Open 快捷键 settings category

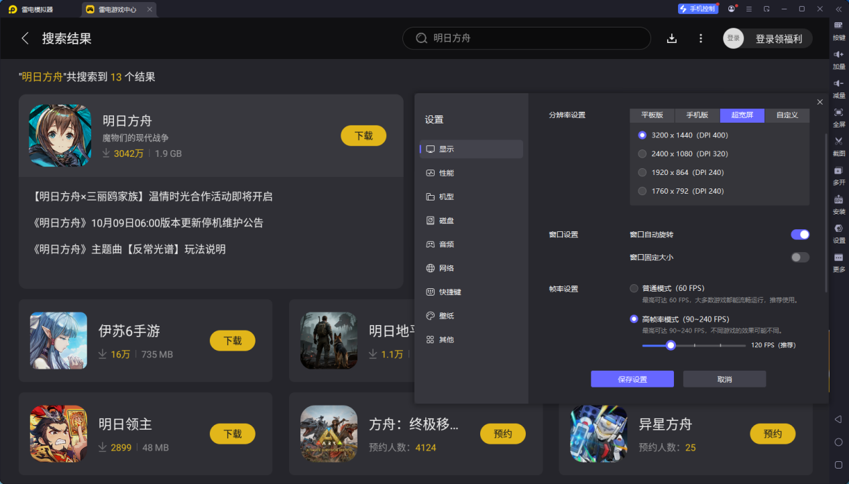(x=471, y=292)
